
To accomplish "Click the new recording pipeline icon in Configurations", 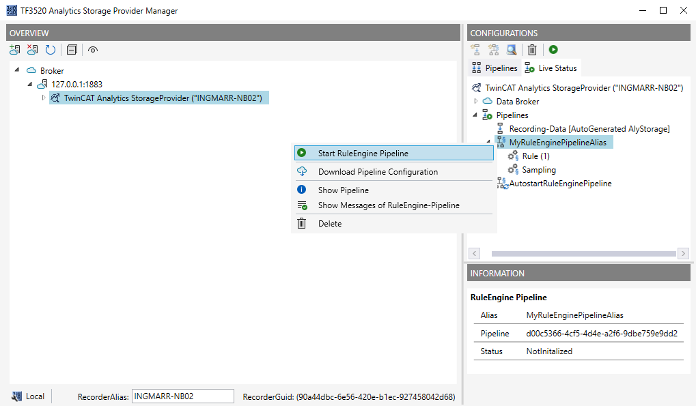I will click(475, 50).
